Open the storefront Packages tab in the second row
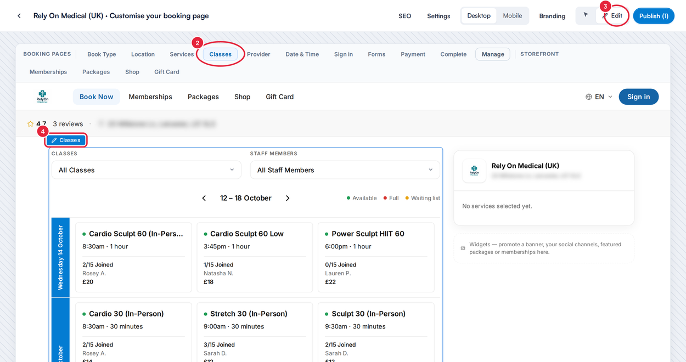 (x=96, y=72)
